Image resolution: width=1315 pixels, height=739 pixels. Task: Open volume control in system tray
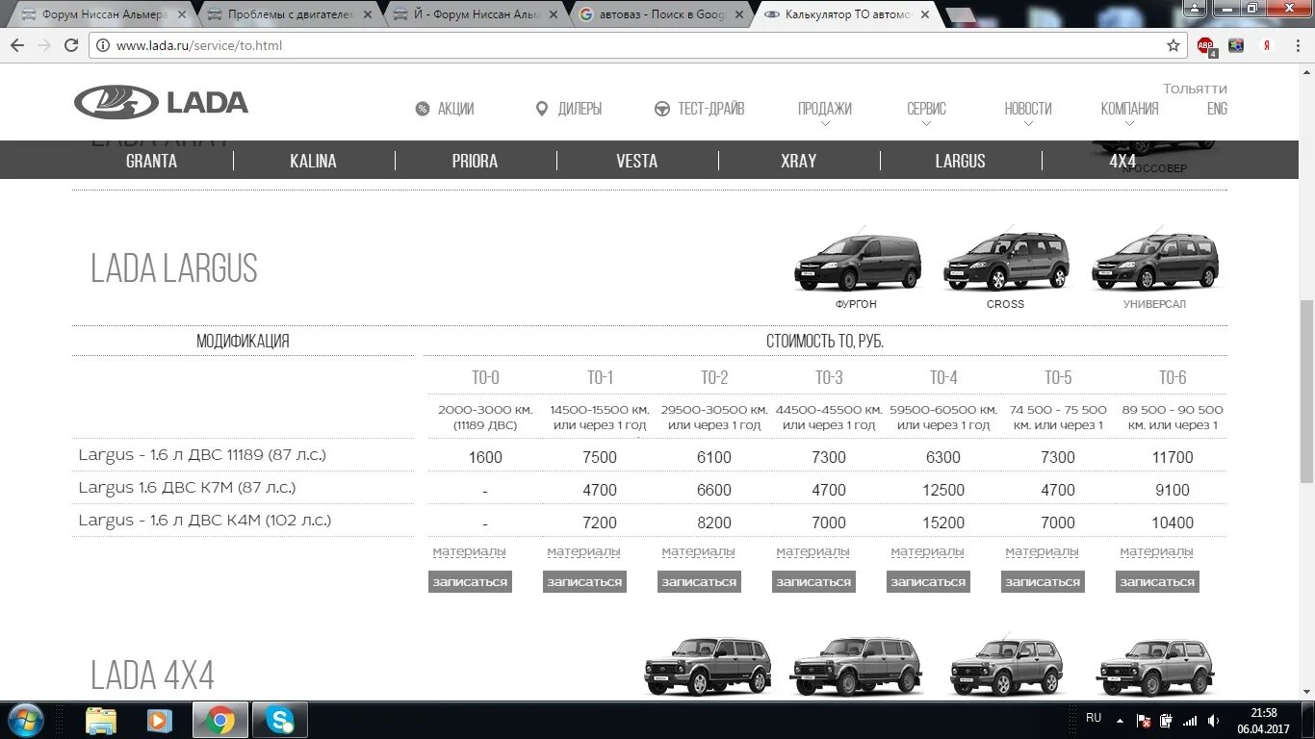1214,720
